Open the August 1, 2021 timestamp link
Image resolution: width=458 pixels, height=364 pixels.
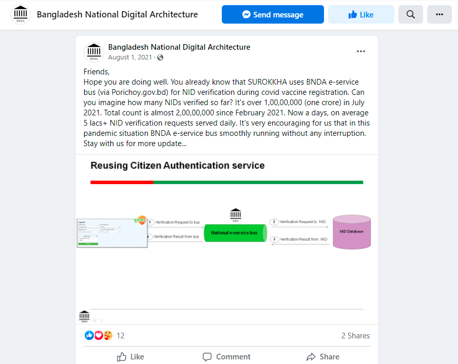[x=130, y=57]
